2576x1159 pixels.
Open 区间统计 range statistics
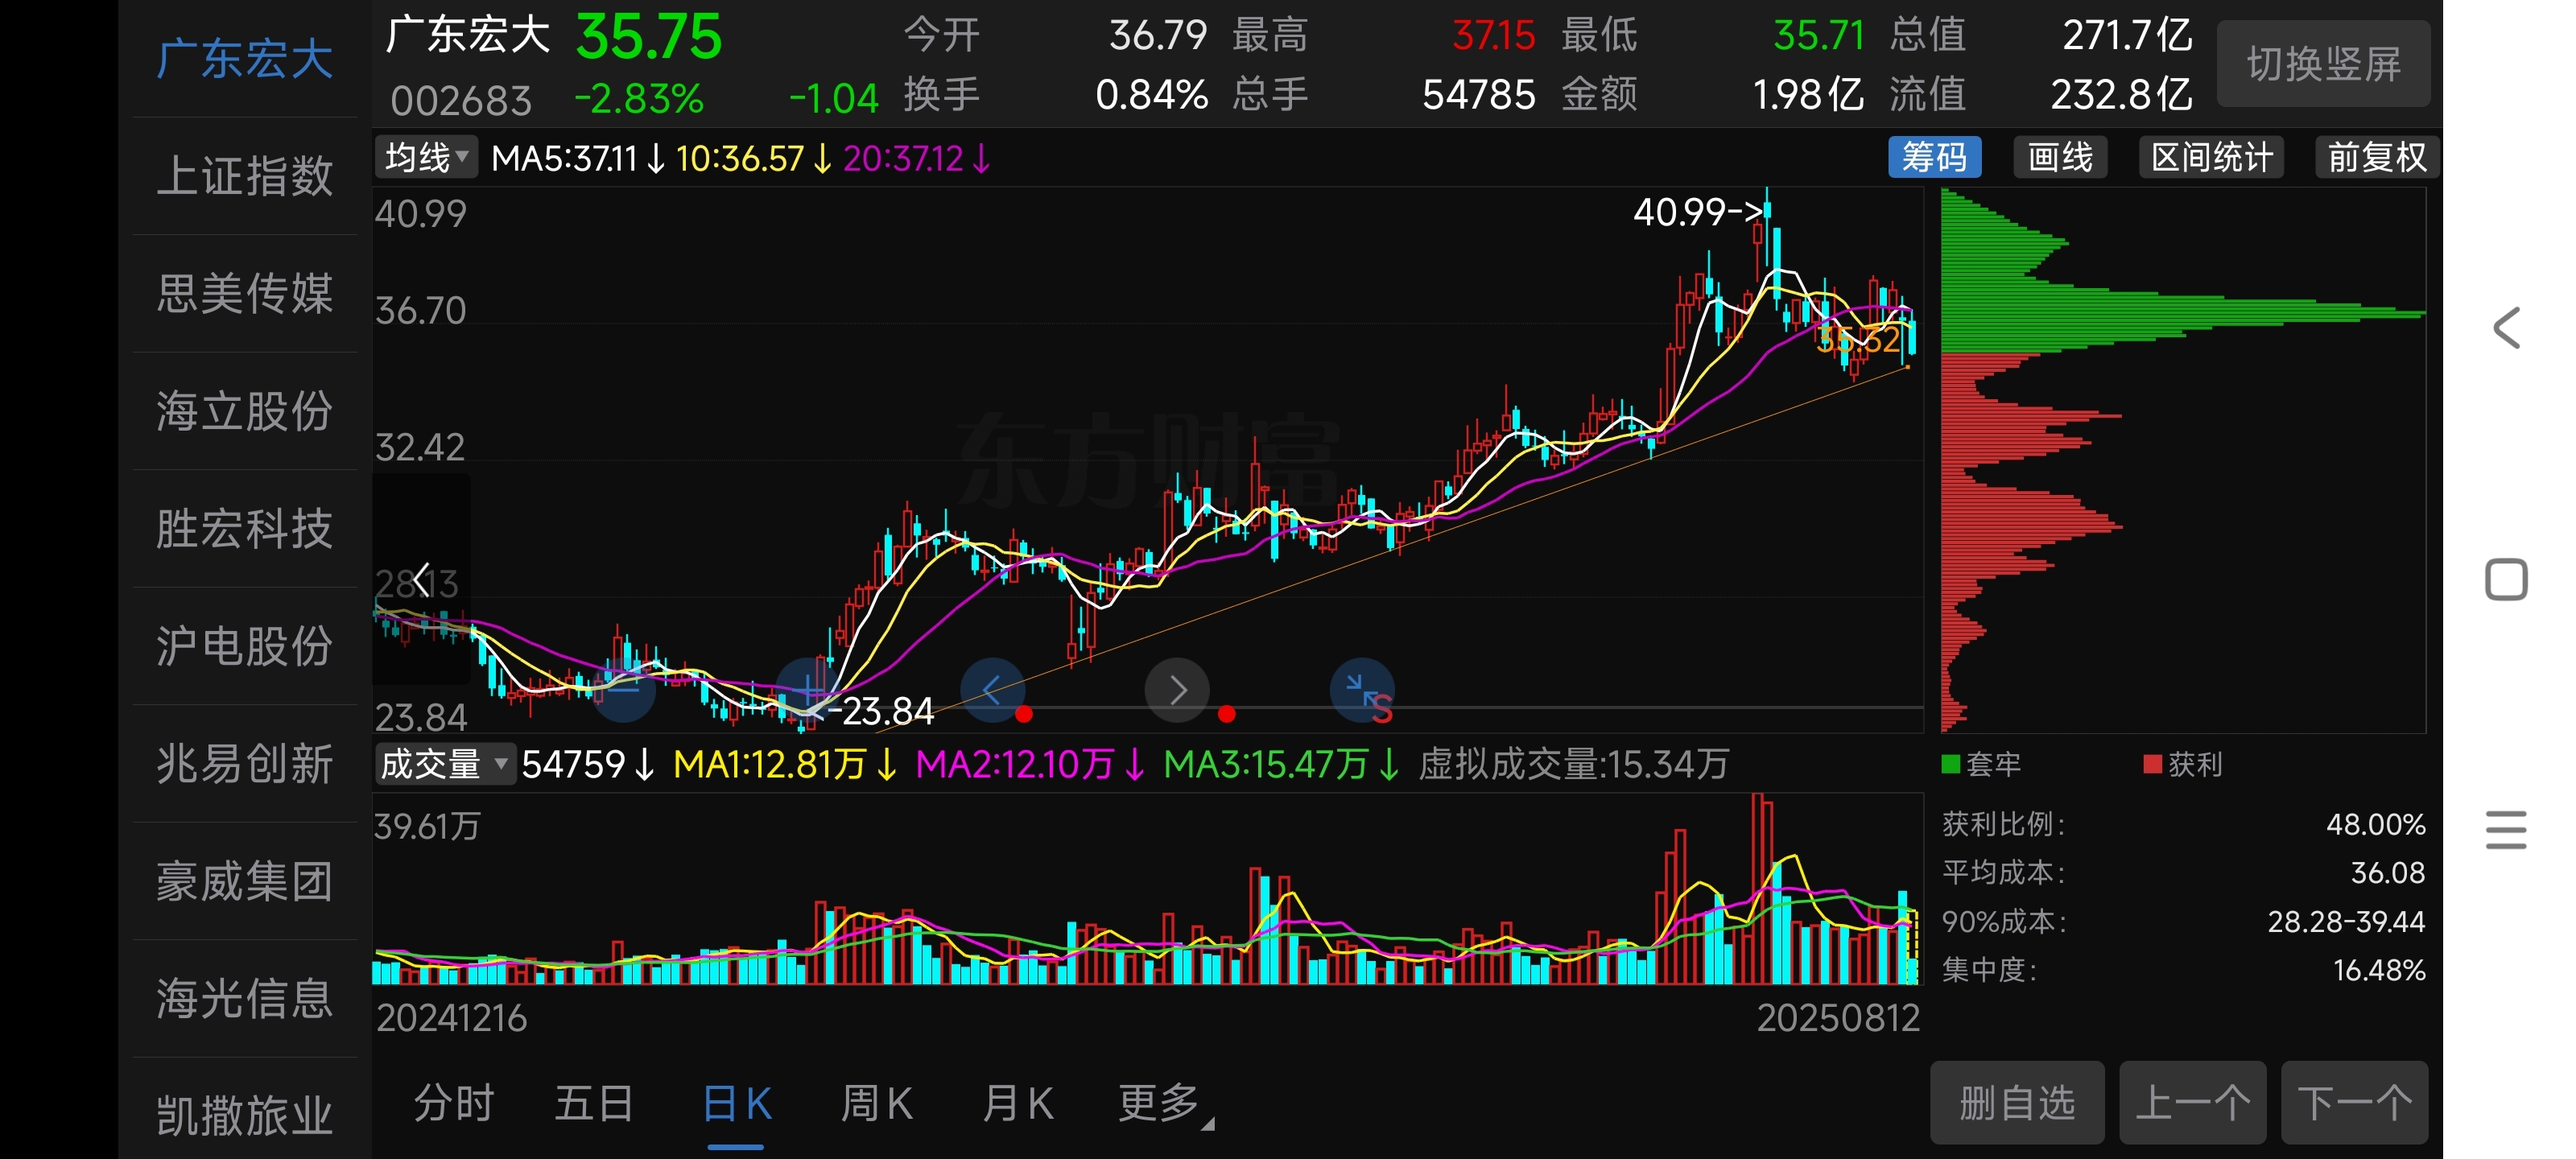2211,158
